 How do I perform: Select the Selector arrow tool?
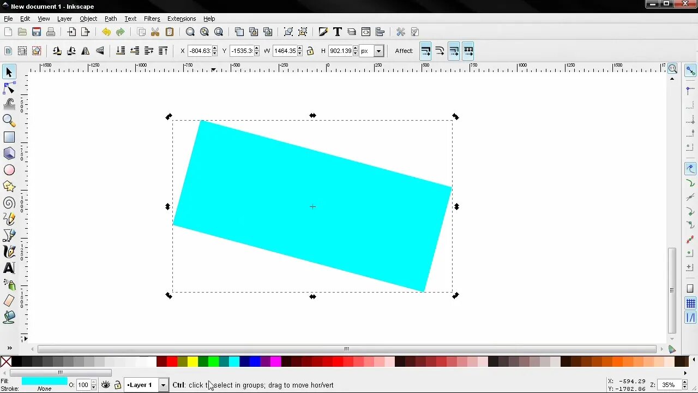[x=9, y=72]
